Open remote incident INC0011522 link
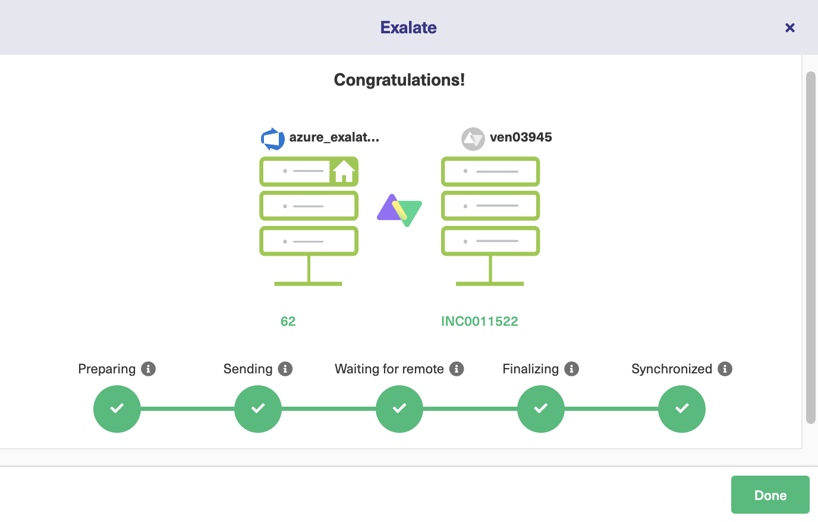The height and width of the screenshot is (522, 818). point(480,321)
